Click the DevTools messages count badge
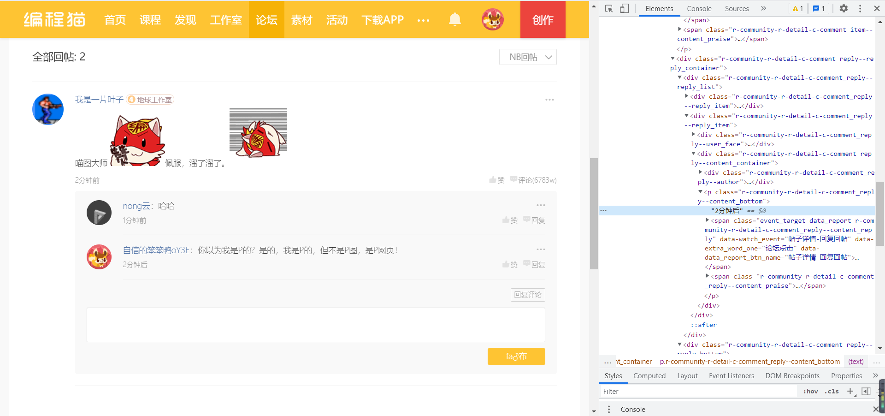Image resolution: width=885 pixels, height=416 pixels. (x=819, y=8)
